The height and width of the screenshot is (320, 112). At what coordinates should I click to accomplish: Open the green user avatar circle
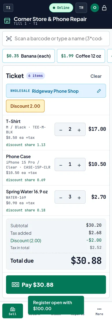(95, 8)
